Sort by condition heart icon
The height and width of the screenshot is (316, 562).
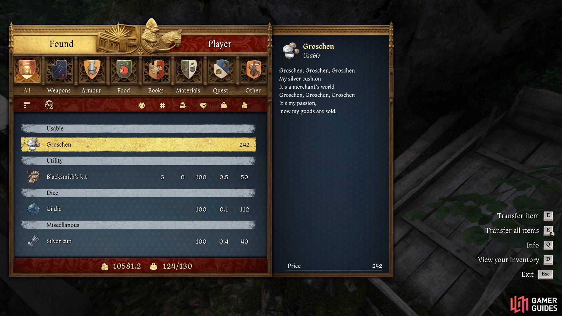pyautogui.click(x=203, y=105)
